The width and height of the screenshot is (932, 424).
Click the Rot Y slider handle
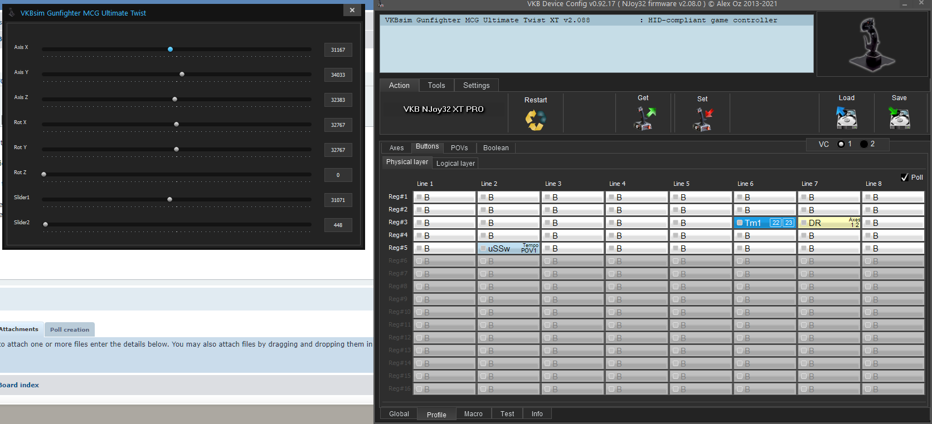tap(176, 149)
